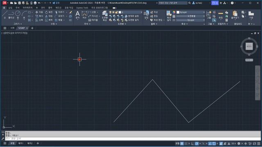Open the AutoCAD application menu button
Viewport: 262px width, 147px height.
click(5, 3)
